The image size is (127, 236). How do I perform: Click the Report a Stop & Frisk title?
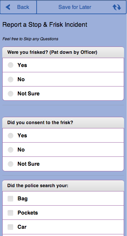45,25
